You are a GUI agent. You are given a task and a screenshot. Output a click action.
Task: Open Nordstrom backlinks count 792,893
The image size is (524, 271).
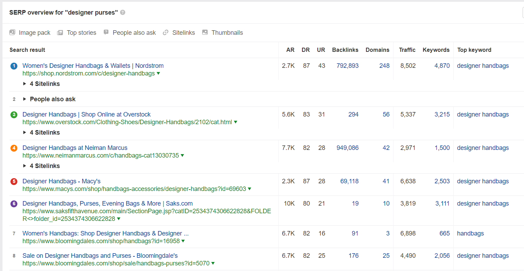(348, 66)
